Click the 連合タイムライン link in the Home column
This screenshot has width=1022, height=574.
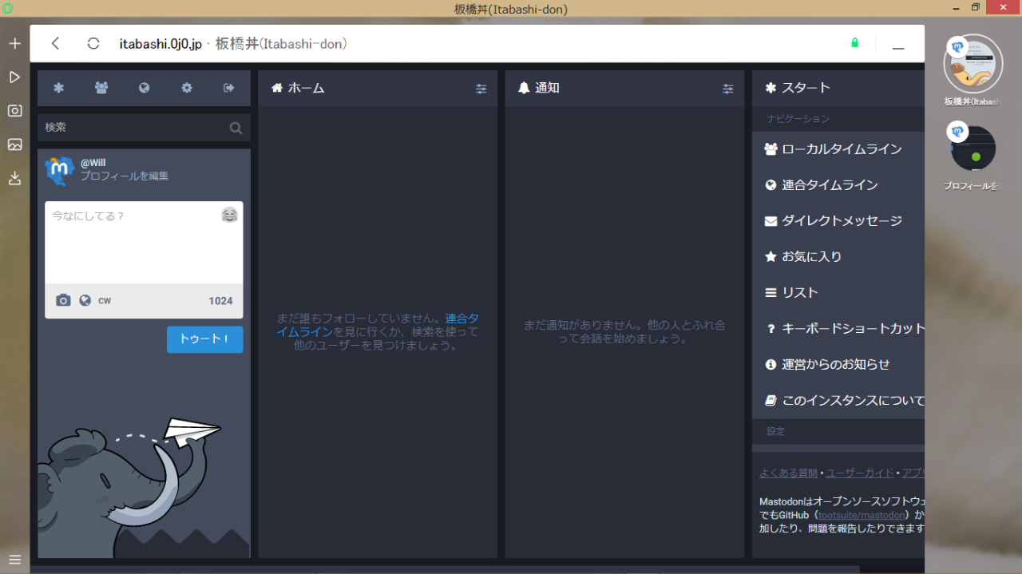point(461,319)
